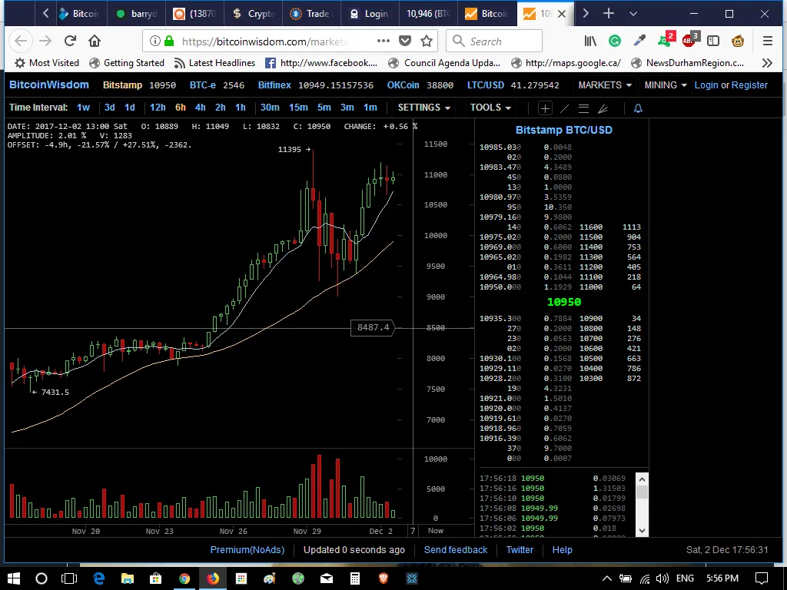Image resolution: width=787 pixels, height=590 pixels.
Task: Open a new browser tab
Action: coord(609,14)
